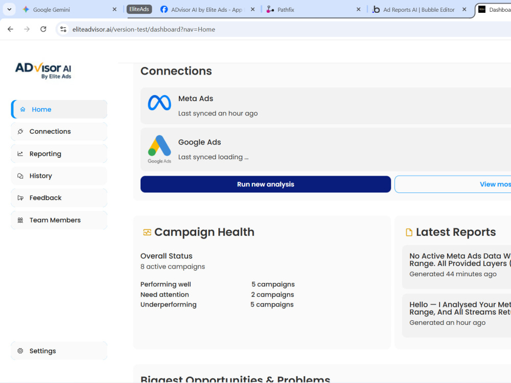Click the Settings gear icon
511x383 pixels.
pyautogui.click(x=20, y=351)
